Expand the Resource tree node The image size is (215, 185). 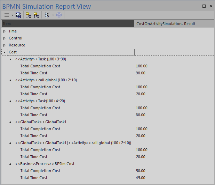coord(5,45)
